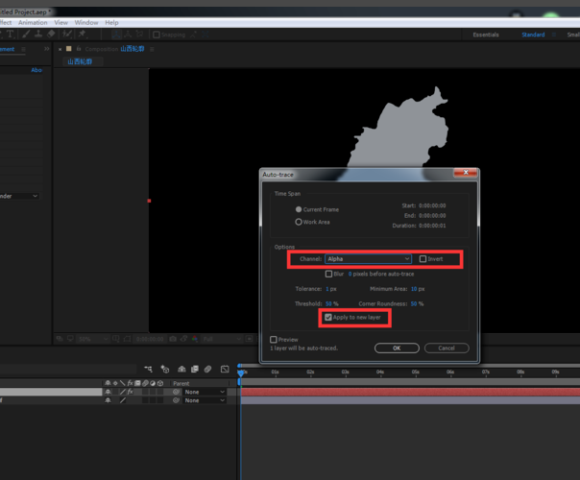Toggle shy switch on second layer
580x480 pixels.
tap(108, 400)
